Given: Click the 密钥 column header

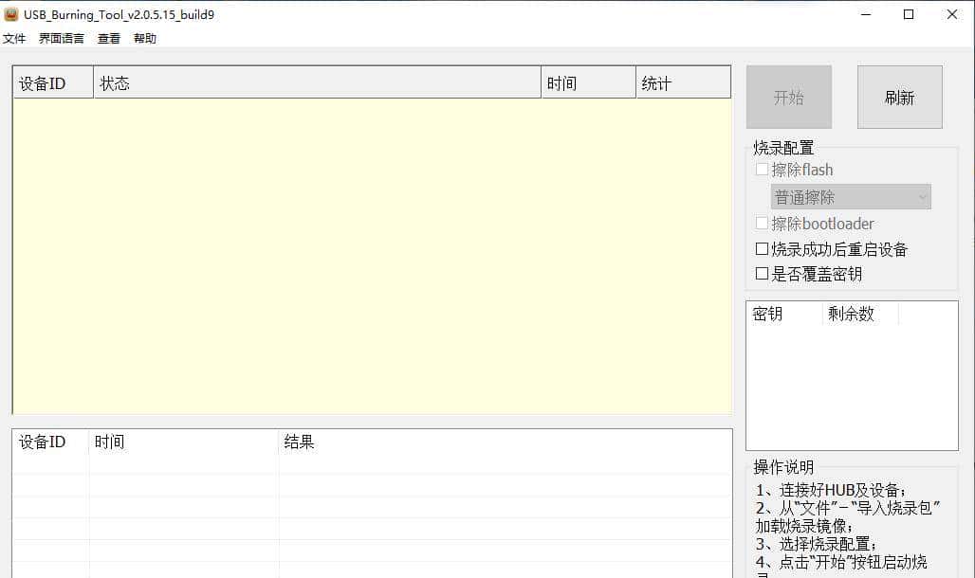Looking at the screenshot, I should click(x=783, y=314).
